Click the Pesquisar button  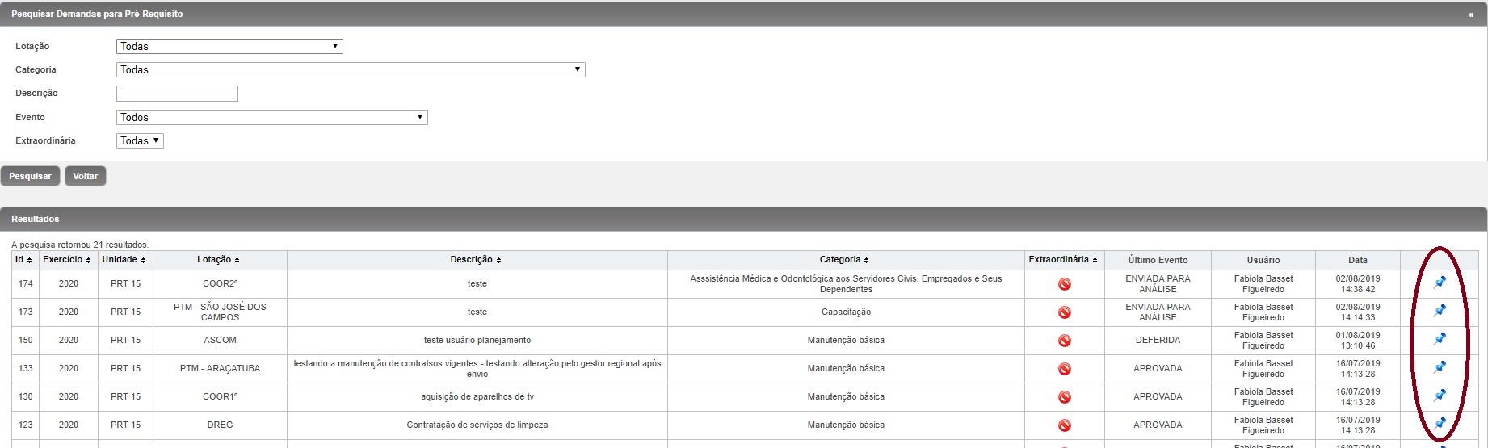(x=30, y=176)
